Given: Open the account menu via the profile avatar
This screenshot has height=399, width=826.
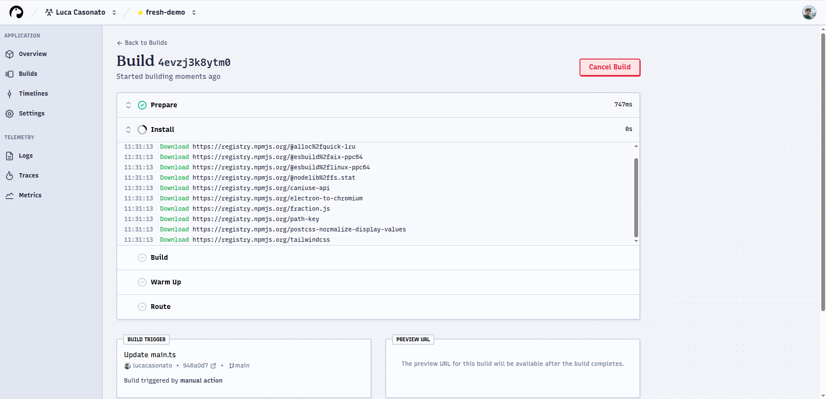Looking at the screenshot, I should coord(809,12).
